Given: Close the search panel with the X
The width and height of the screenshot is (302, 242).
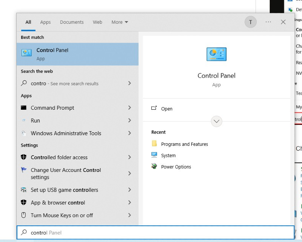Looking at the screenshot, I should coord(283,22).
